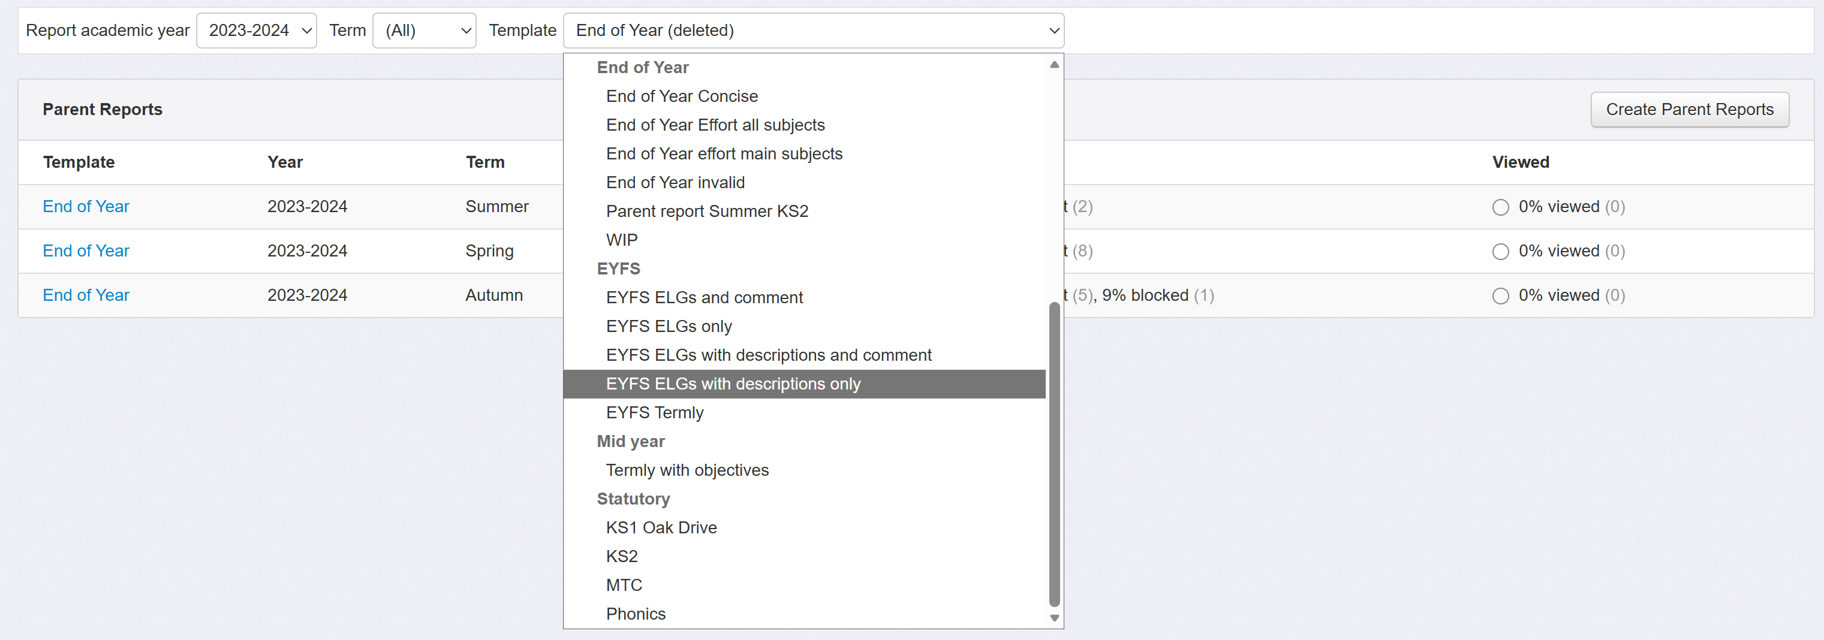1824x640 pixels.
Task: Open the Term filter dropdown
Action: (424, 31)
